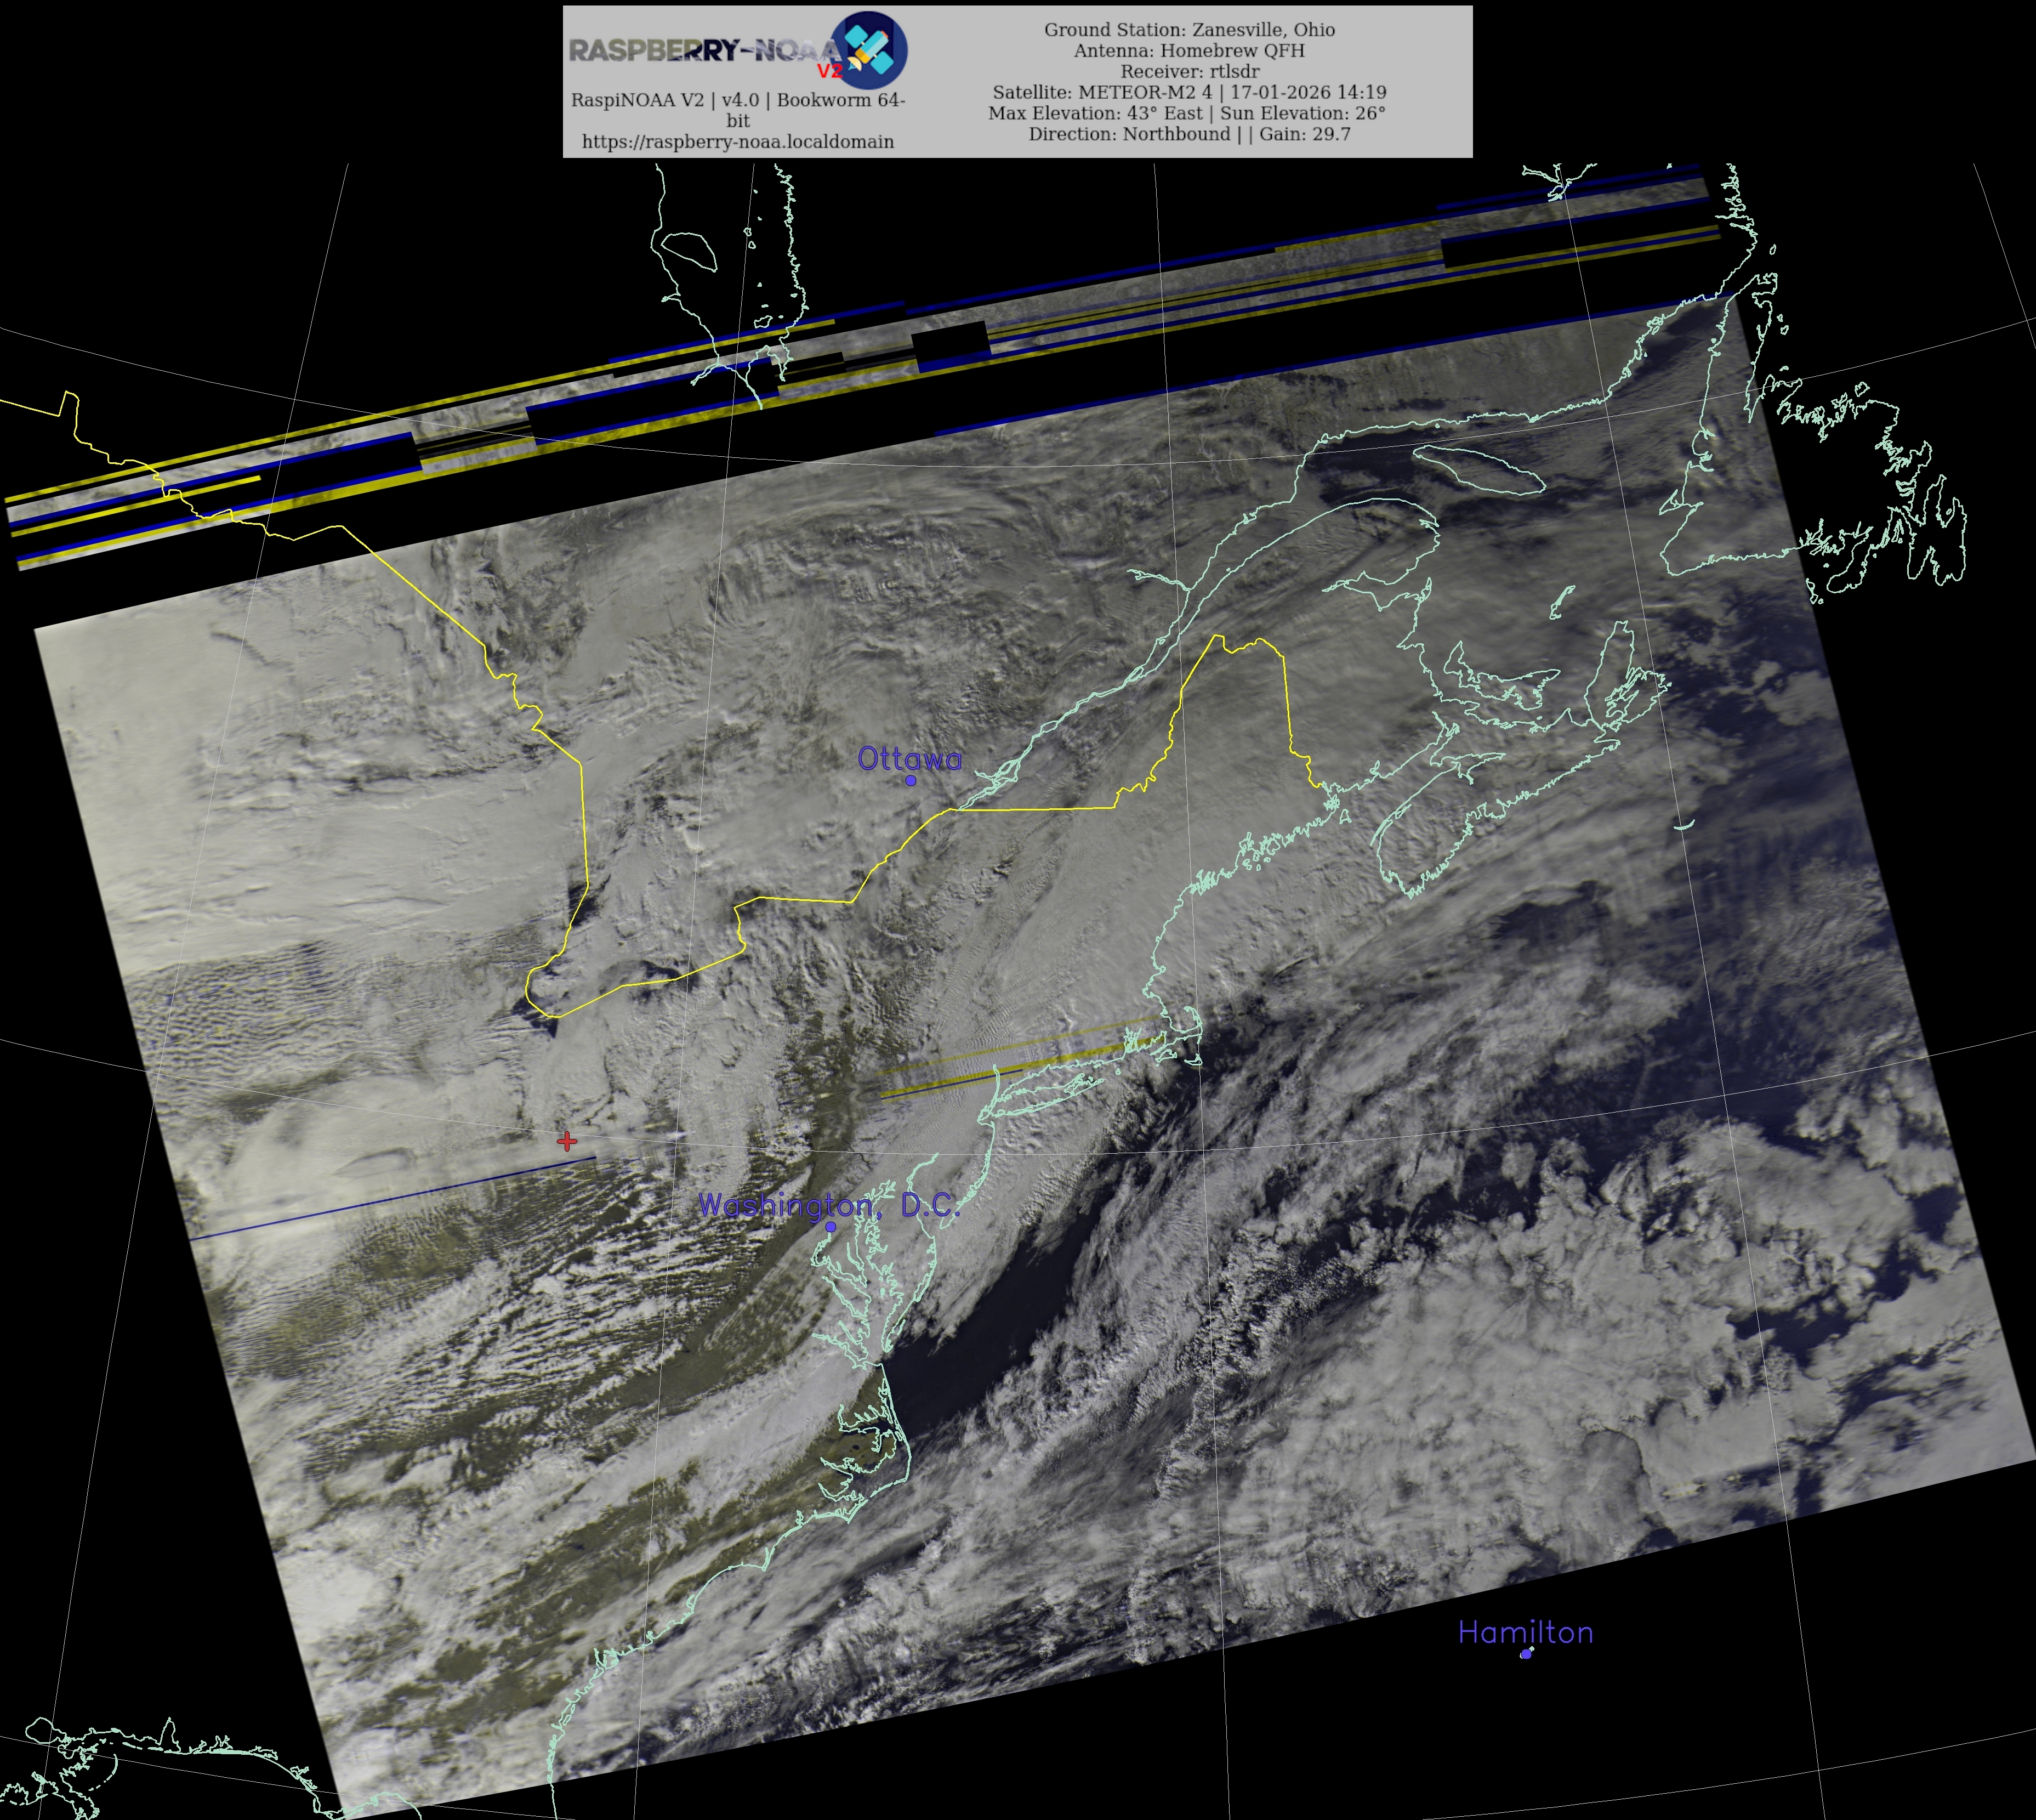The width and height of the screenshot is (2036, 1820).
Task: Click the Ground Station: Zanesville, Ohio text
Action: point(1190,29)
